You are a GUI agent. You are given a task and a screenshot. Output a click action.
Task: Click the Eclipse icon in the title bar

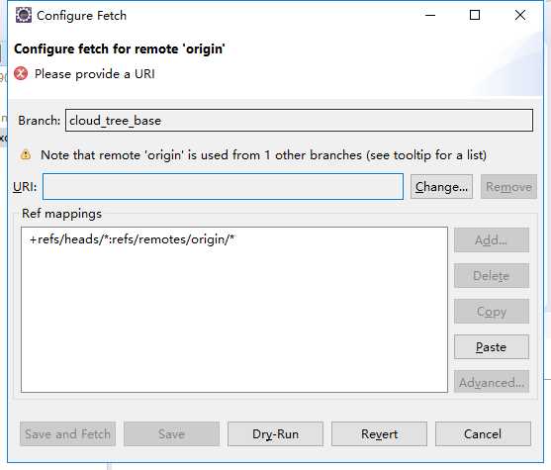pos(24,15)
